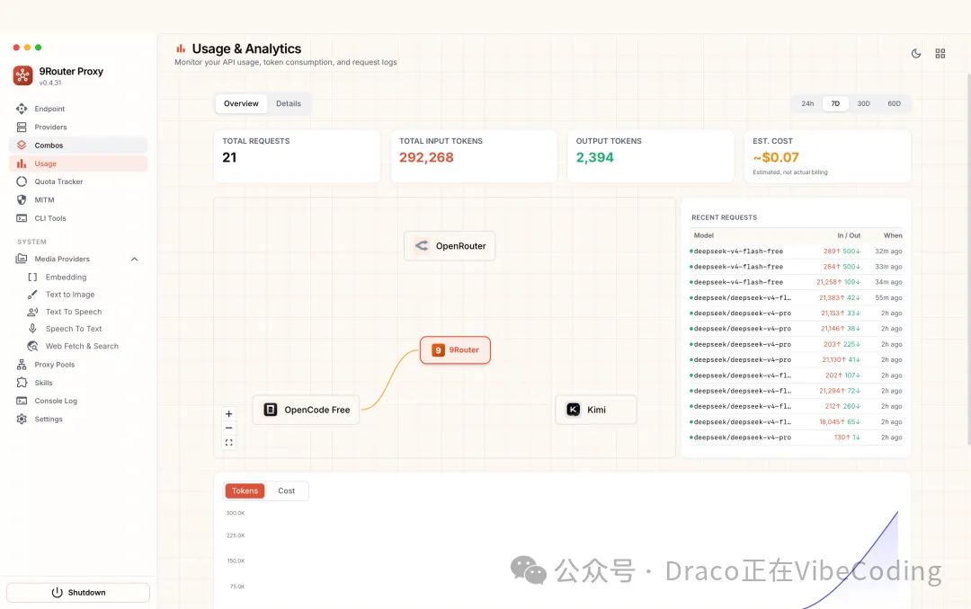Click the Quota Tracker circle icon
The height and width of the screenshot is (609, 971).
tap(22, 181)
